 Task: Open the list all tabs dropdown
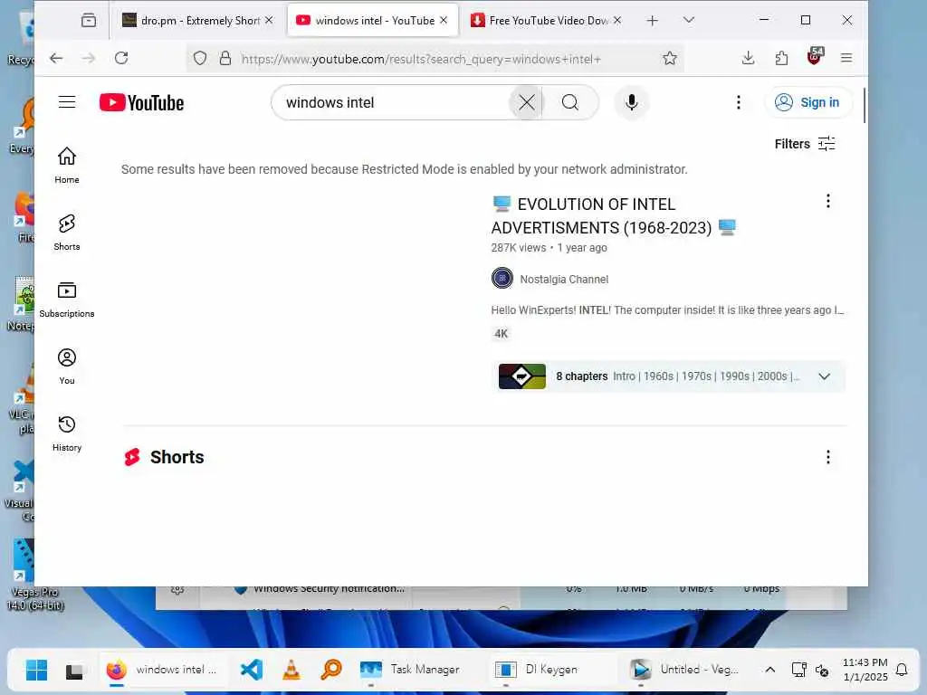688,20
